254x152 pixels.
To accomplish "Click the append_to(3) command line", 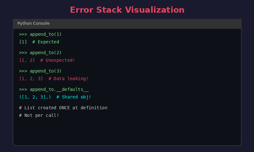I will tap(40, 71).
